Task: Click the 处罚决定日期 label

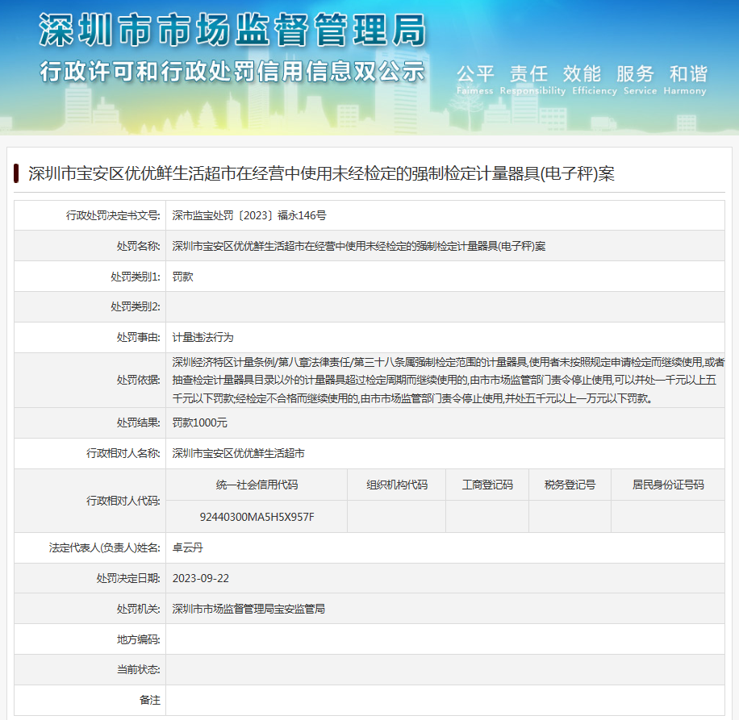Action: coord(128,578)
